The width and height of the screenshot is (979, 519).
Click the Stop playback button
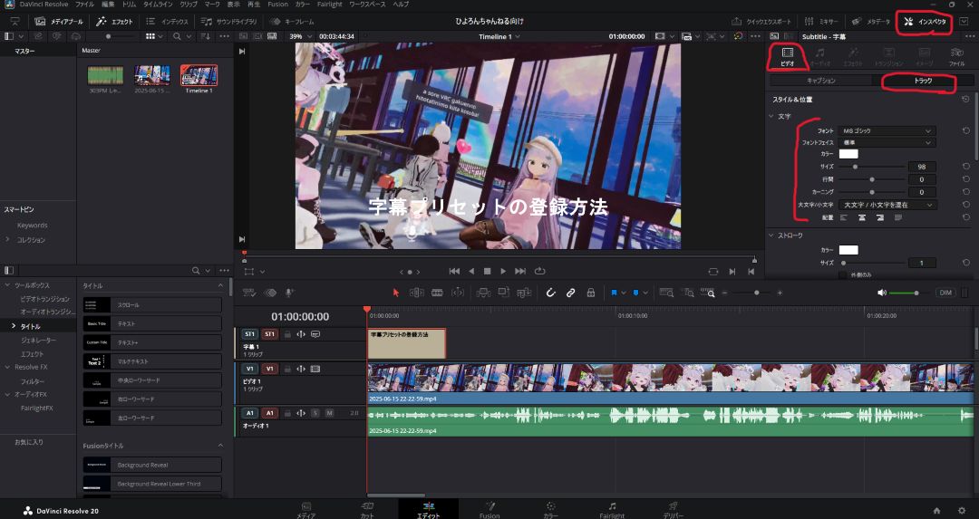487,271
